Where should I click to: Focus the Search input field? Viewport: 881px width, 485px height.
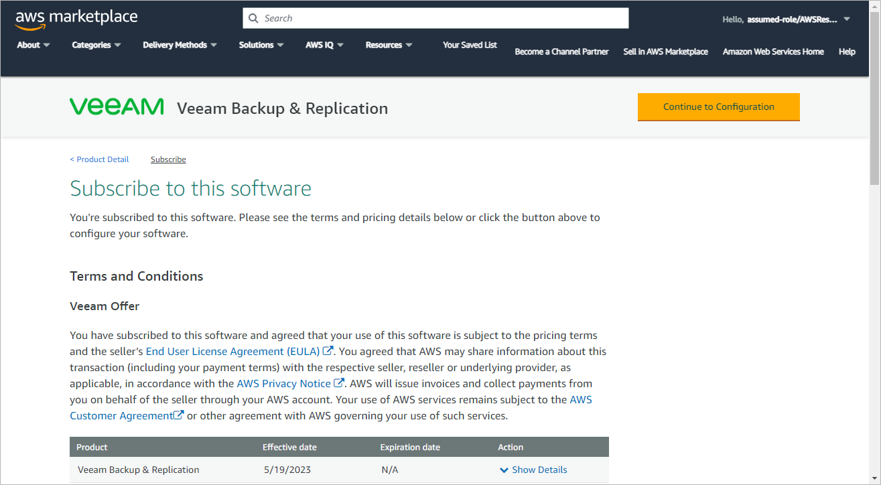pos(435,18)
